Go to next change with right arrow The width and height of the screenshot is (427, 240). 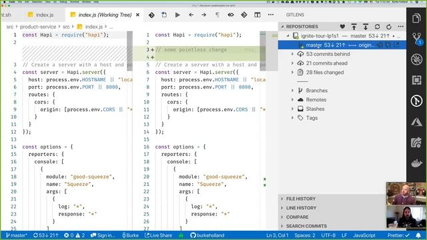click(204, 15)
